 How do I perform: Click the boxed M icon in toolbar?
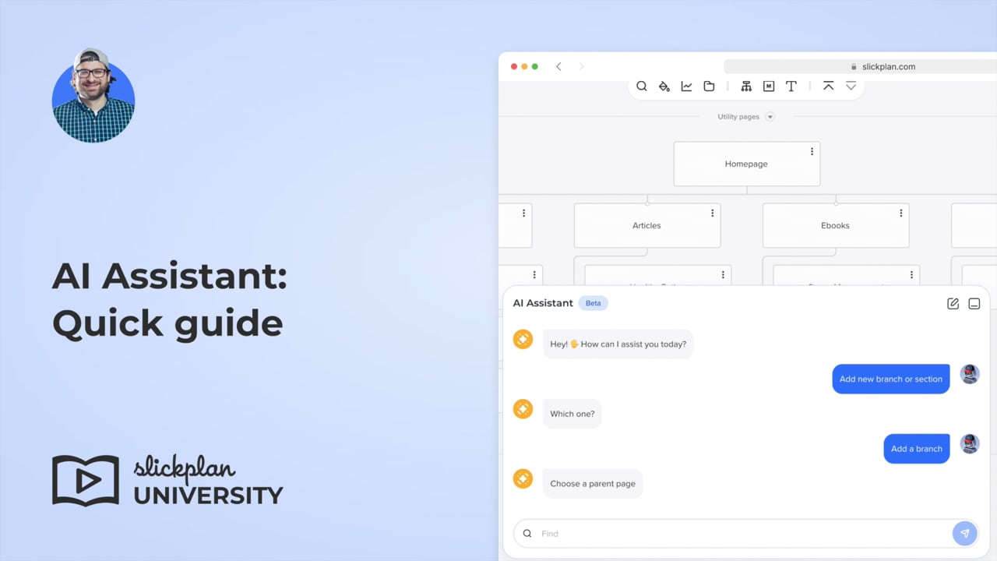tap(769, 86)
